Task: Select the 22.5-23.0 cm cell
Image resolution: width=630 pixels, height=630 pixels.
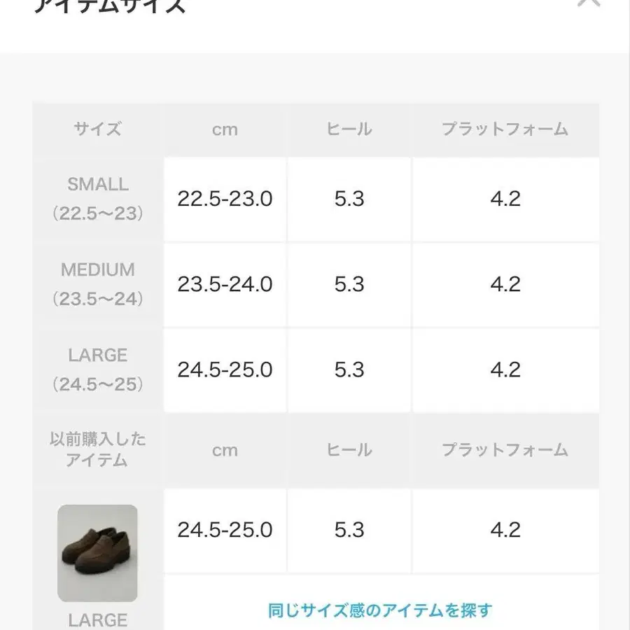Action: click(x=224, y=199)
